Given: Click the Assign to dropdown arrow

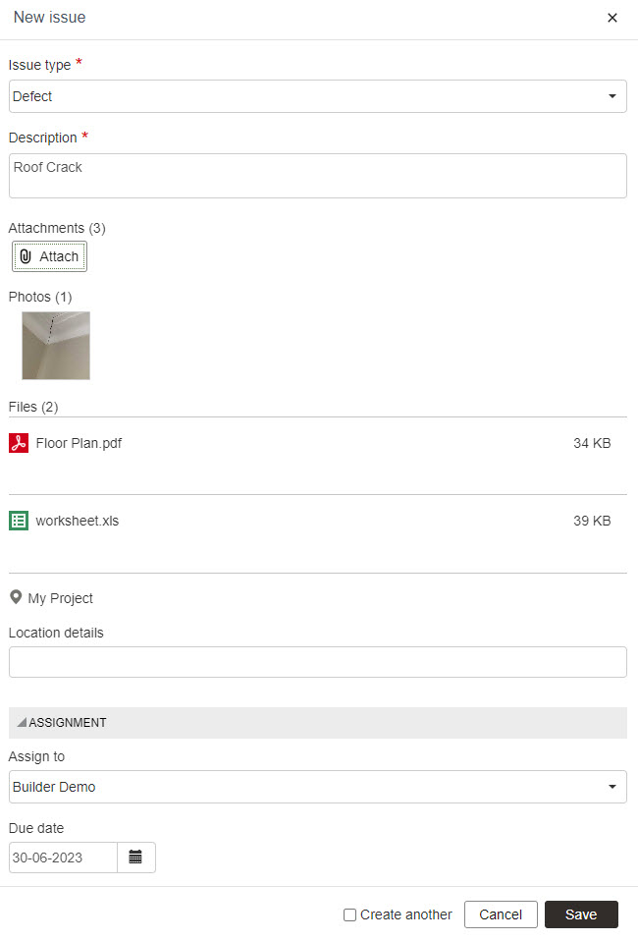Looking at the screenshot, I should pos(612,786).
